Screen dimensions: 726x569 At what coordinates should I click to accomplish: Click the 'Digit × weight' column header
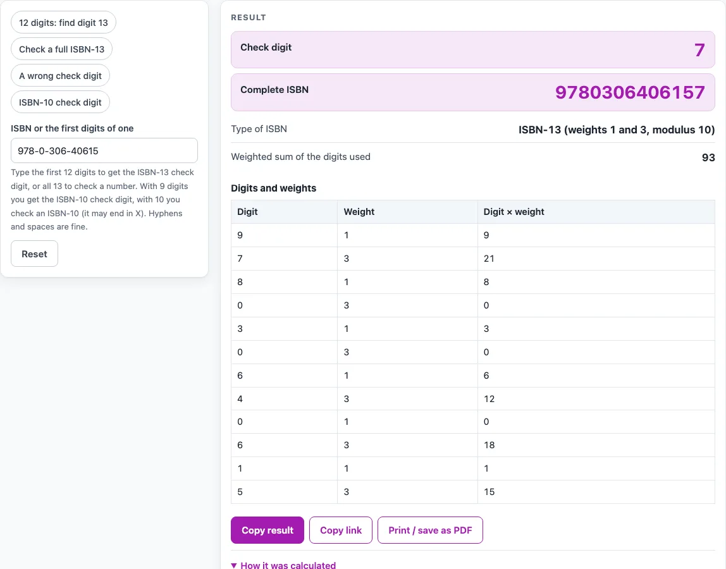click(x=514, y=212)
